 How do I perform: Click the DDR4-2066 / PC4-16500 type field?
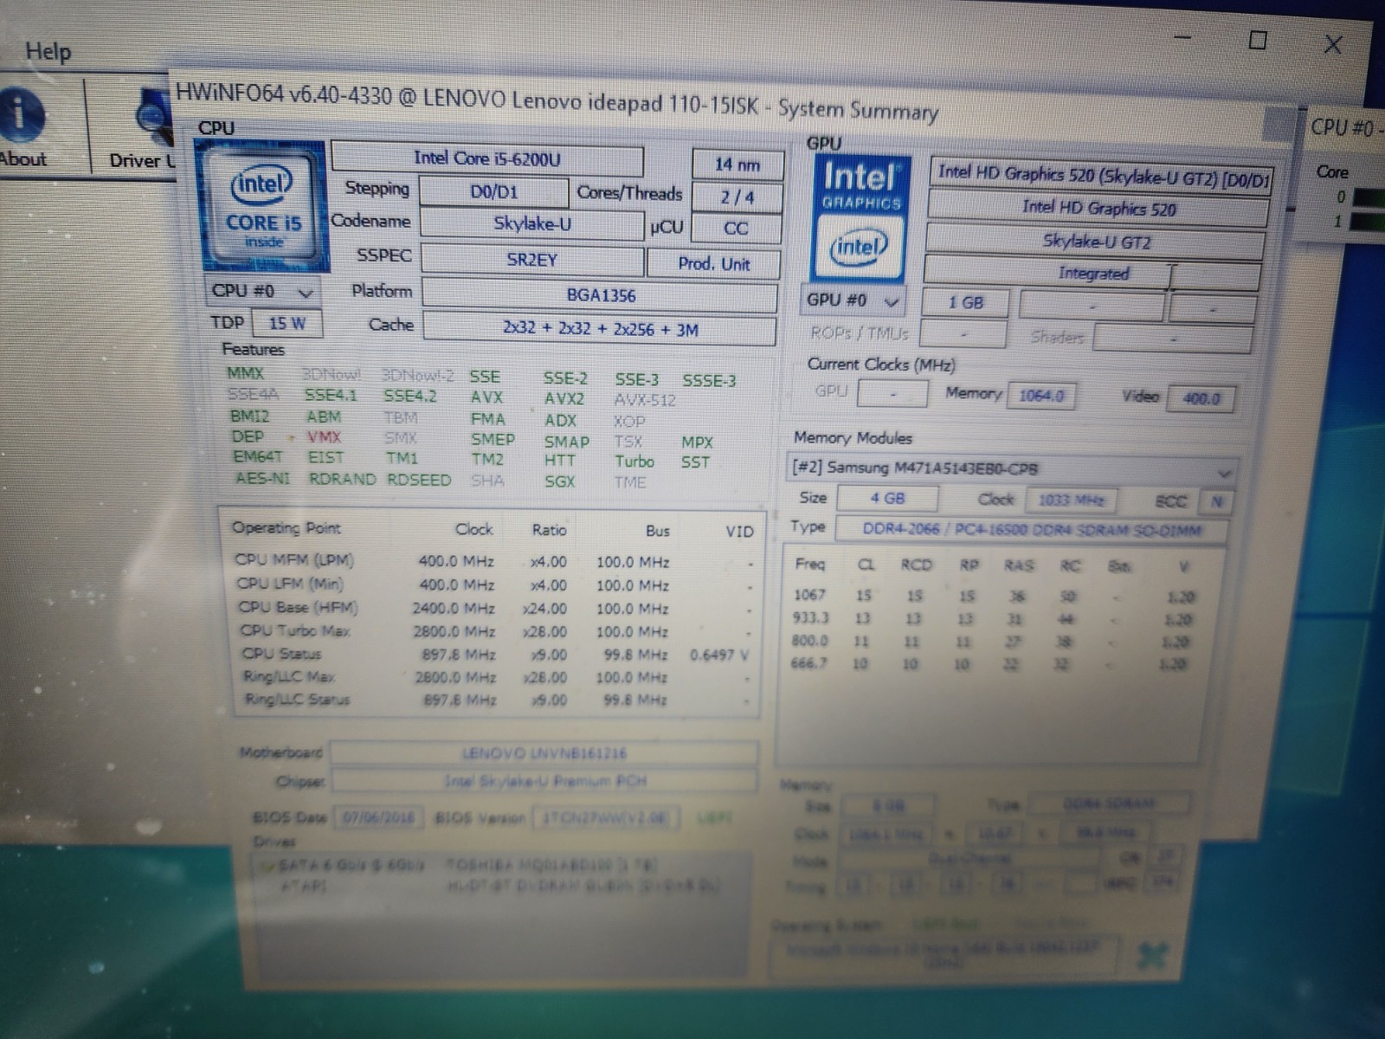click(x=1032, y=529)
